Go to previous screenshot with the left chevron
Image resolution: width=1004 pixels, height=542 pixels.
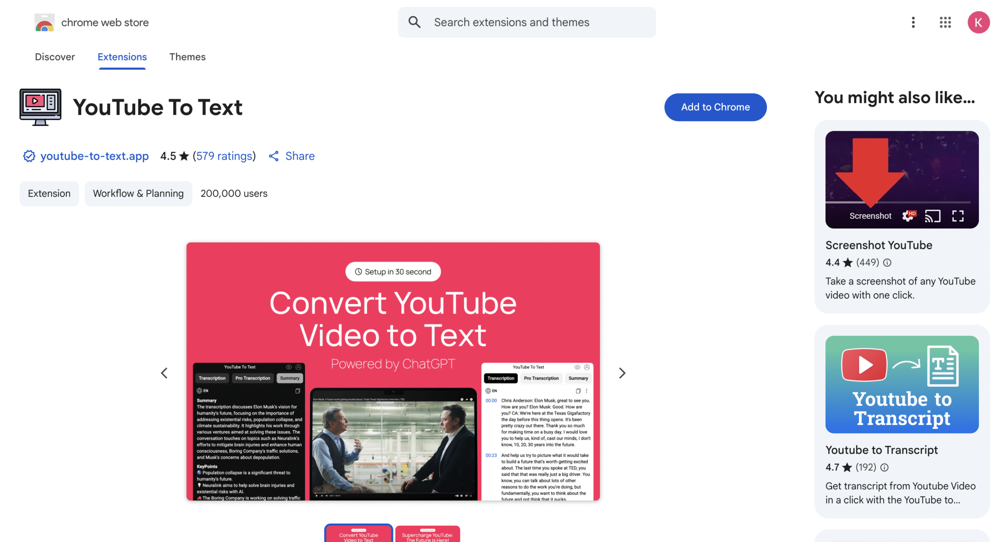click(164, 373)
